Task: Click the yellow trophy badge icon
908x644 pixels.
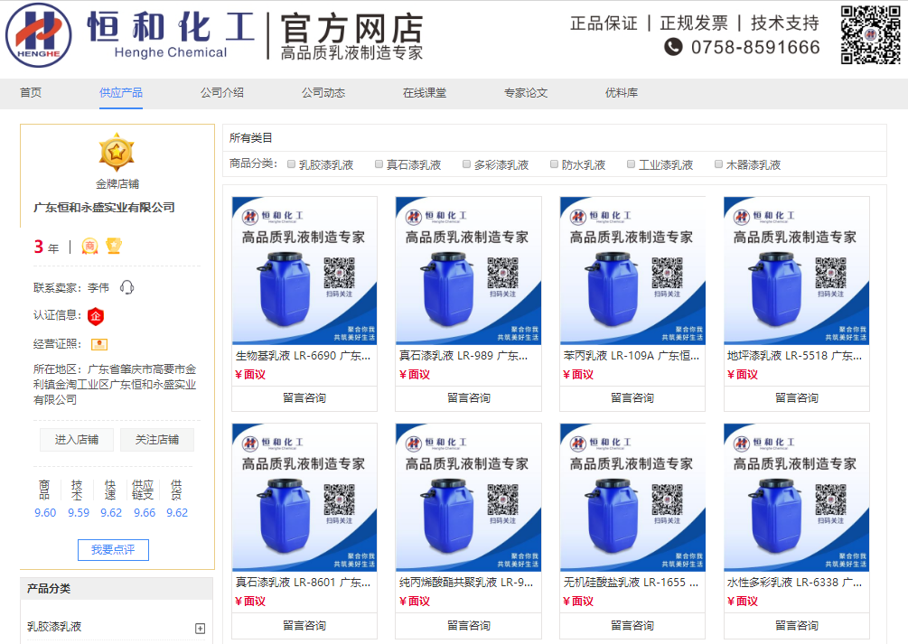Action: tap(114, 247)
